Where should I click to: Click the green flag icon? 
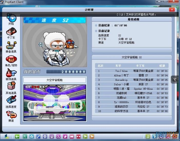pos(85,137)
